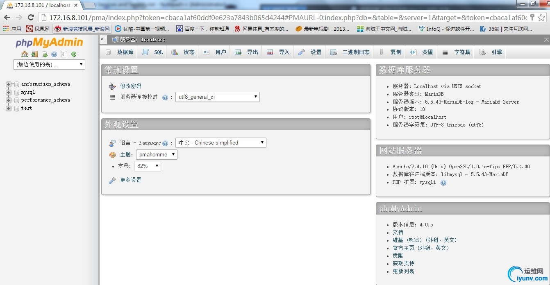The width and height of the screenshot is (550, 285).
Task: Click the saved-password key icon in address bar
Action: point(532,17)
